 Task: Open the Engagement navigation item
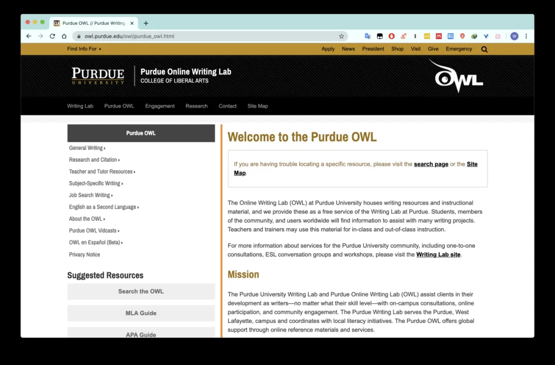(160, 106)
